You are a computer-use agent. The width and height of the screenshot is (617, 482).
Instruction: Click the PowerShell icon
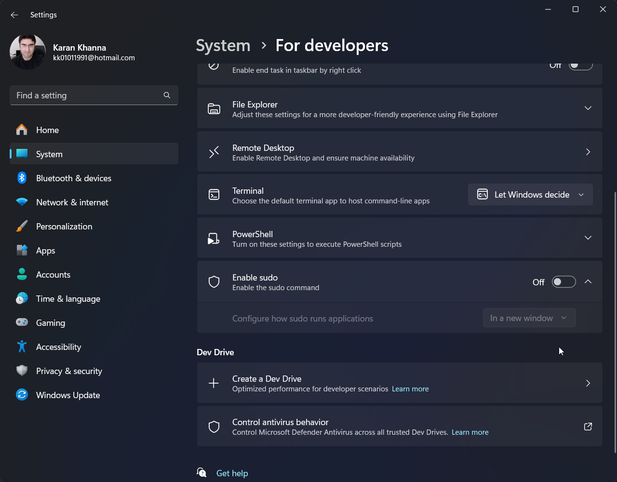214,239
